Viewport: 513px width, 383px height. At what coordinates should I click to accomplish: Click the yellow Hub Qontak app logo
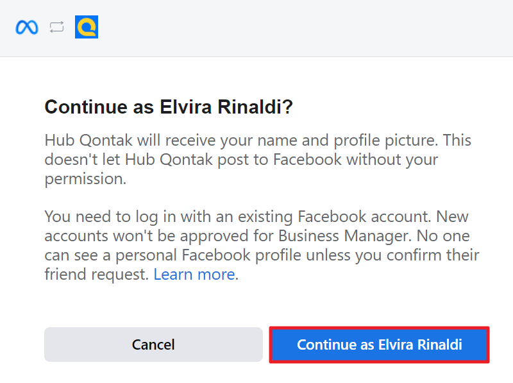point(87,27)
